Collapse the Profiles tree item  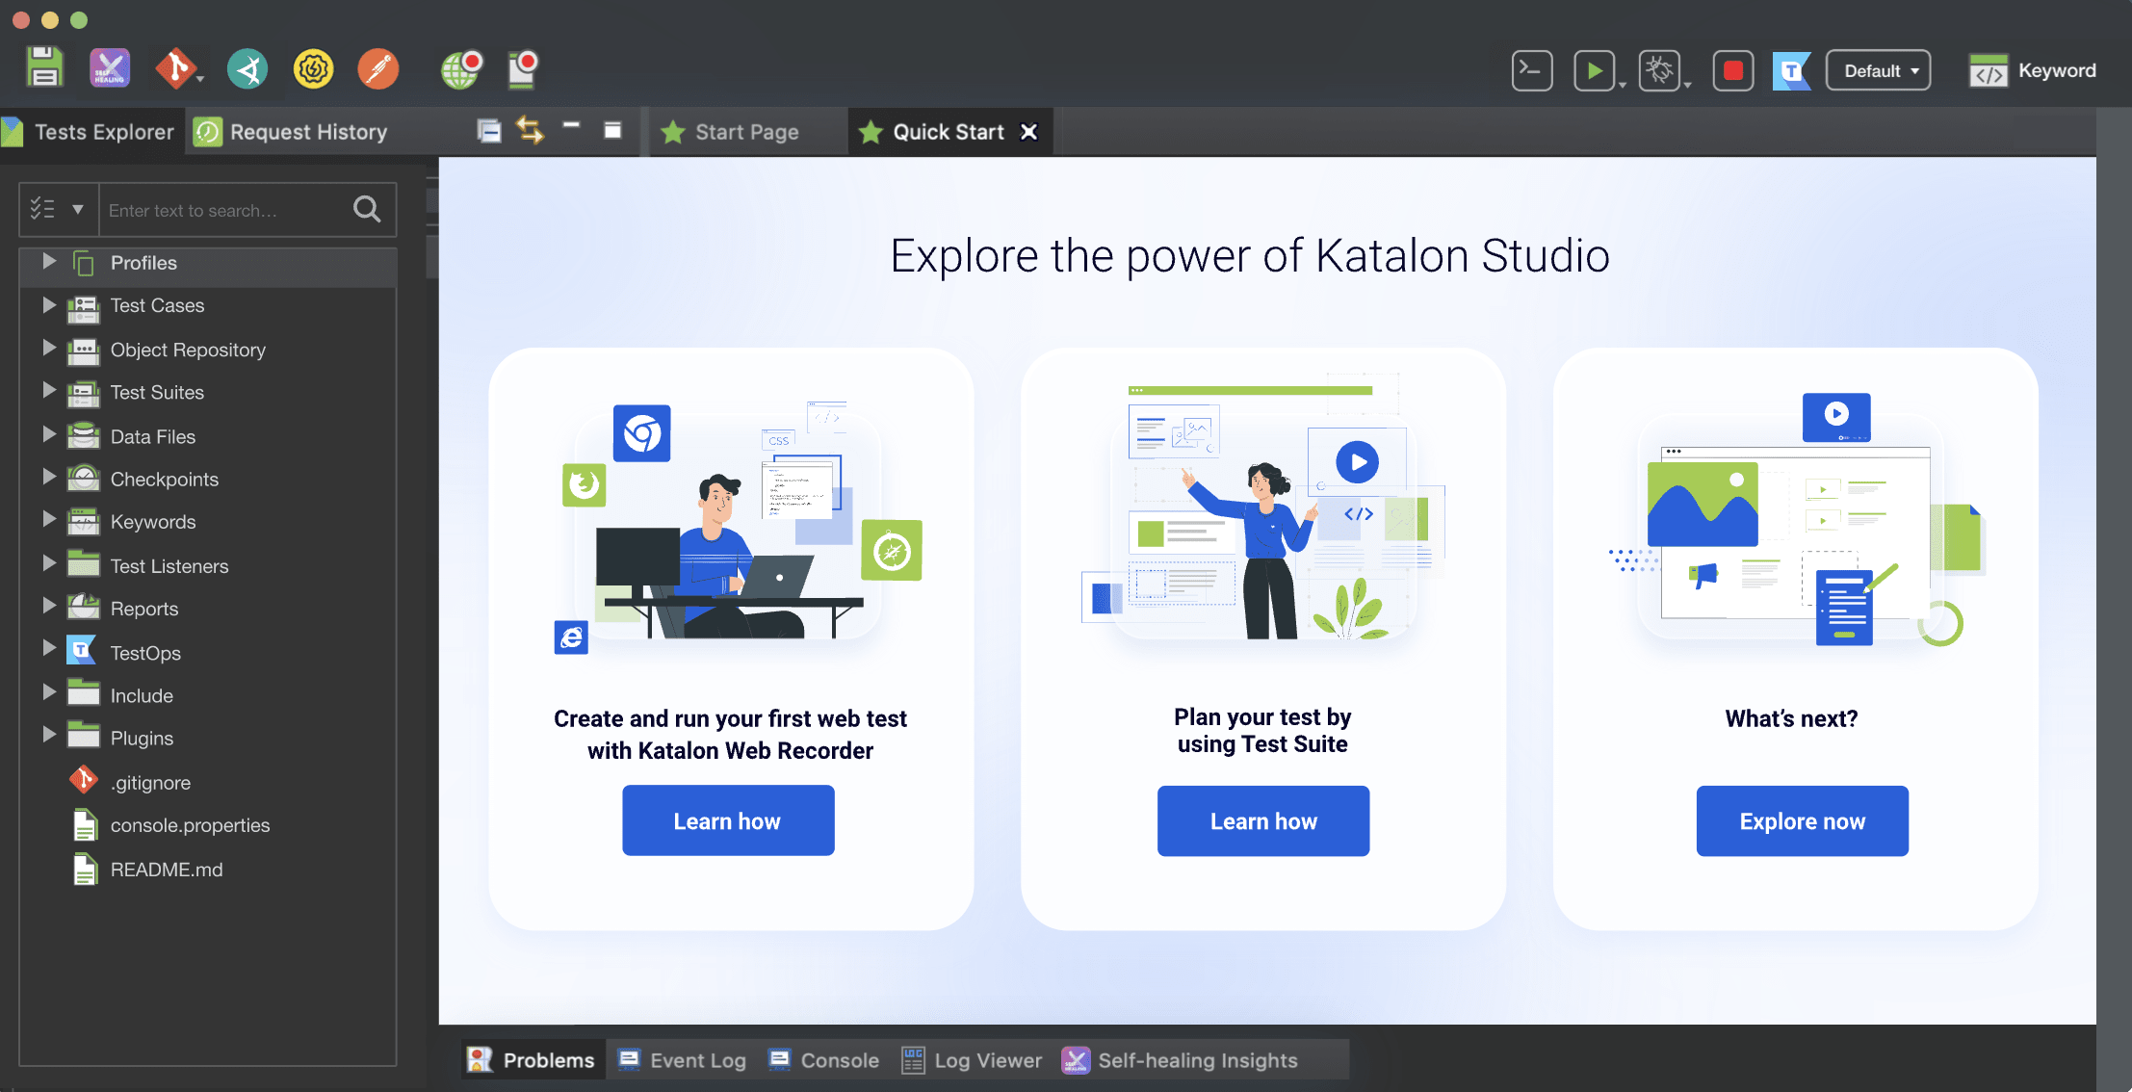[49, 262]
